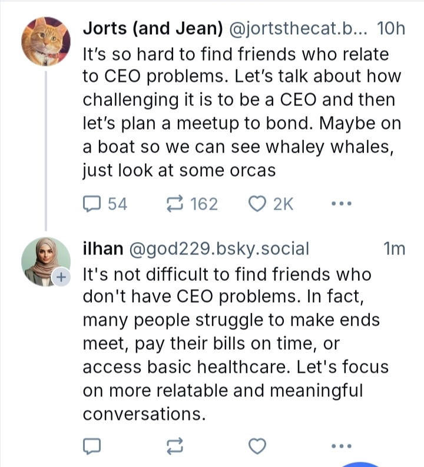This screenshot has height=467, width=424.
Task: Repost ilhan's reply about relatable conversations
Action: click(x=174, y=446)
